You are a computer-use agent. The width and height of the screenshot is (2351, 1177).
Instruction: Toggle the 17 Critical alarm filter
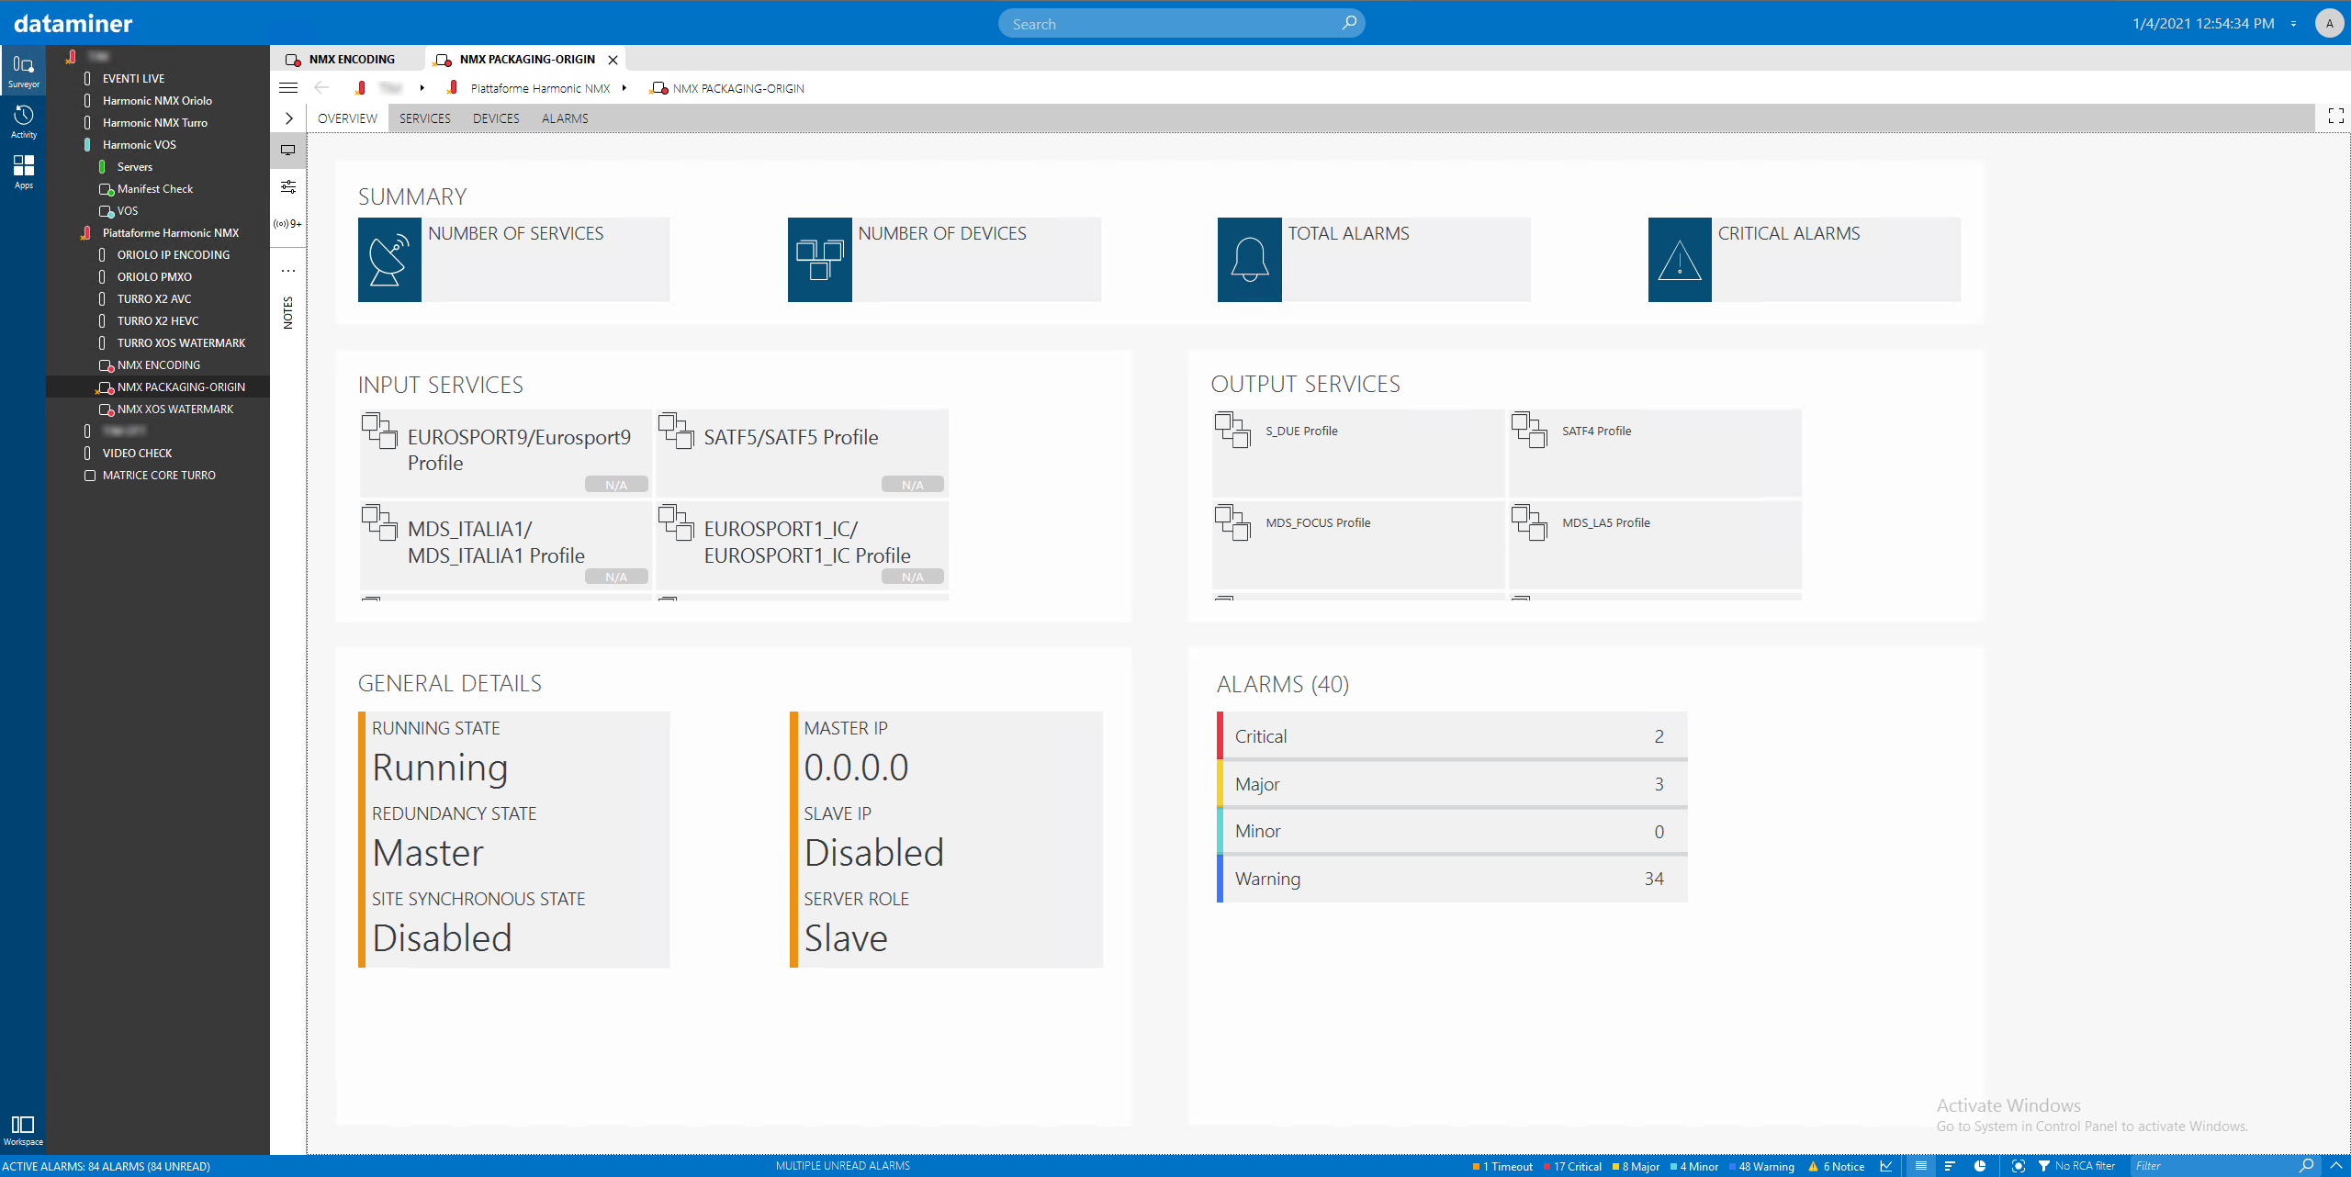point(1573,1167)
